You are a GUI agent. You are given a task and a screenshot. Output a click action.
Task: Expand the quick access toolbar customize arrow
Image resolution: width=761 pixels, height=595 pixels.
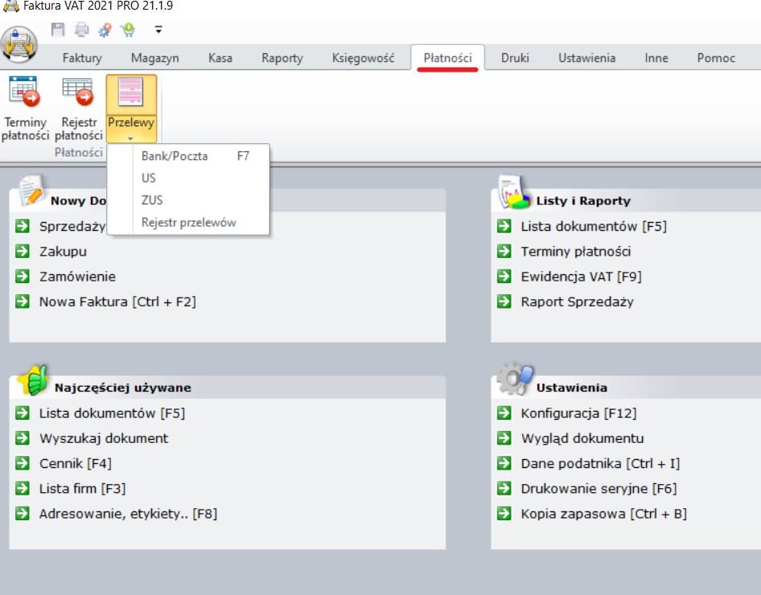click(x=158, y=30)
